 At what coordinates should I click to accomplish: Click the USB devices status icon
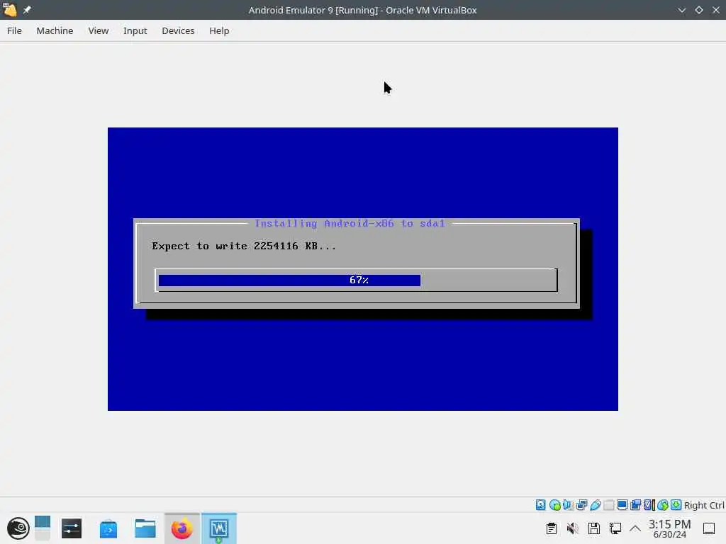point(596,504)
